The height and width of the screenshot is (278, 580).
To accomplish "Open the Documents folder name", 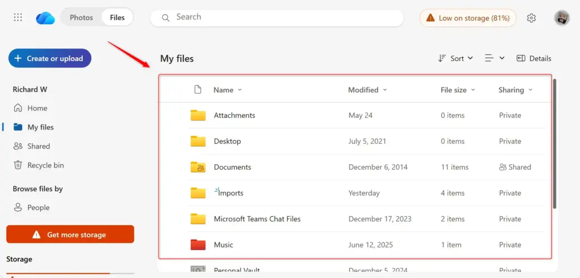I will pos(232,167).
